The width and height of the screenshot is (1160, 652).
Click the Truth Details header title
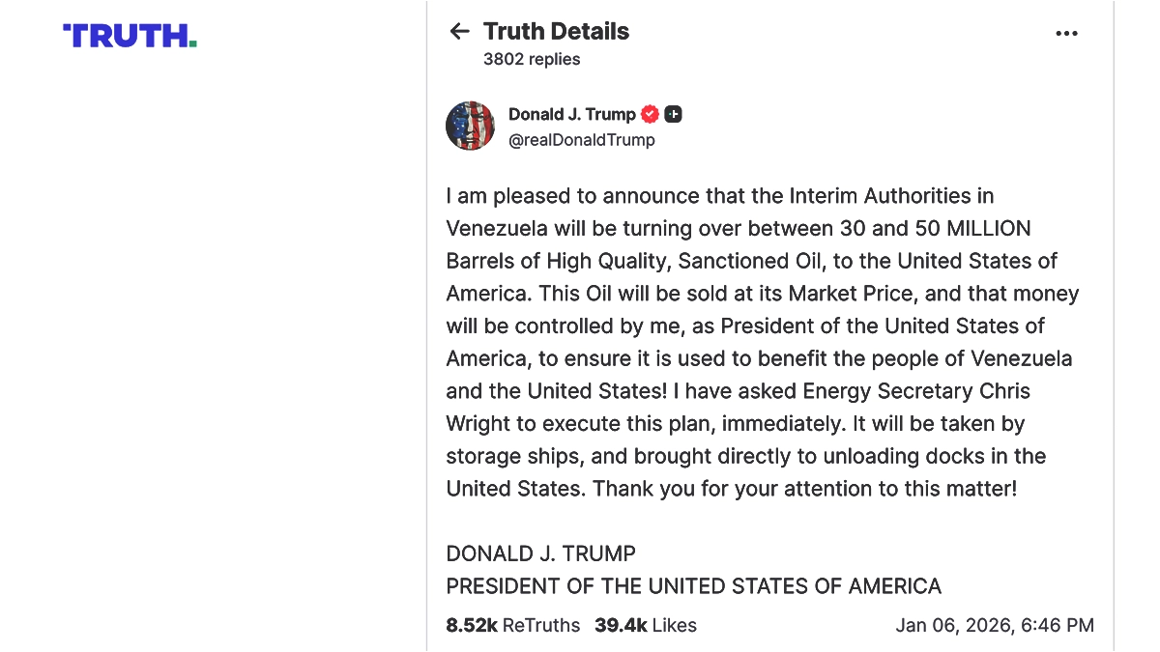(556, 30)
